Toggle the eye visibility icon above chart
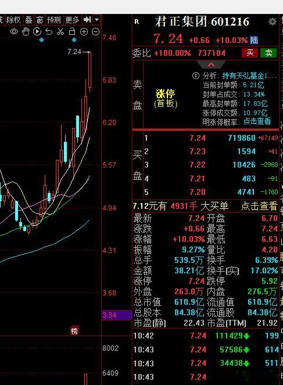Image resolution: width=283 pixels, height=385 pixels. tap(14, 31)
